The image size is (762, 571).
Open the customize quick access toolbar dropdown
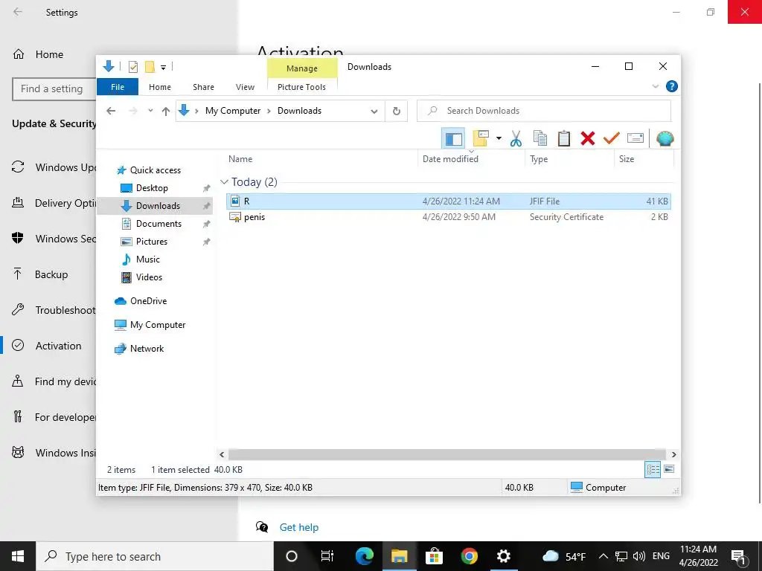click(163, 68)
